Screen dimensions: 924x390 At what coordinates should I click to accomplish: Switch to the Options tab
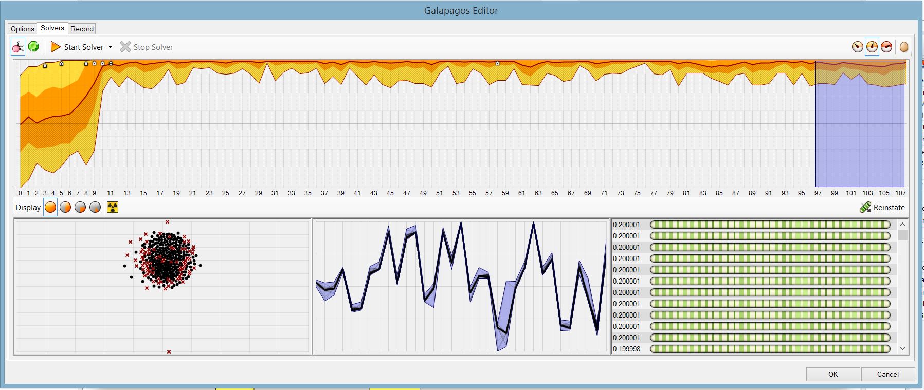tap(23, 29)
